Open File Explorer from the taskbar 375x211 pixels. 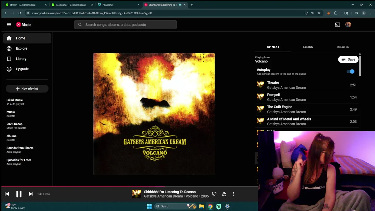coord(202,206)
